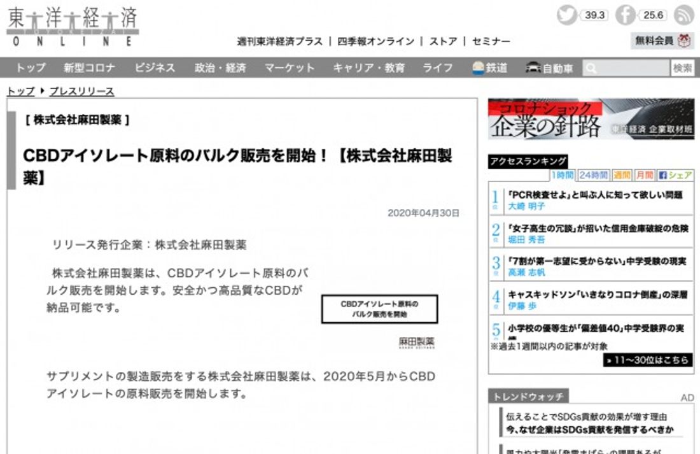Open the RSS feed icon

[x=683, y=15]
